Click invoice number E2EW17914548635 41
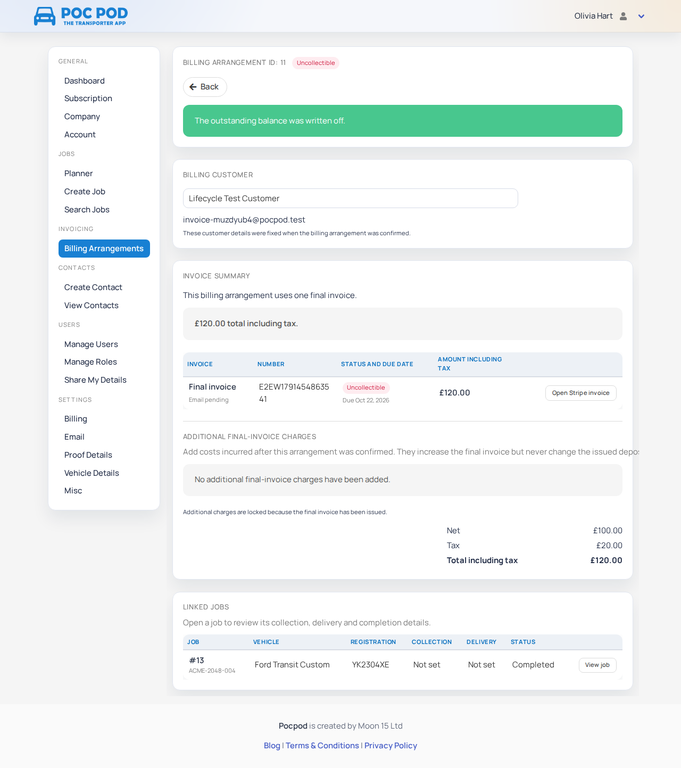681x768 pixels. pos(294,393)
